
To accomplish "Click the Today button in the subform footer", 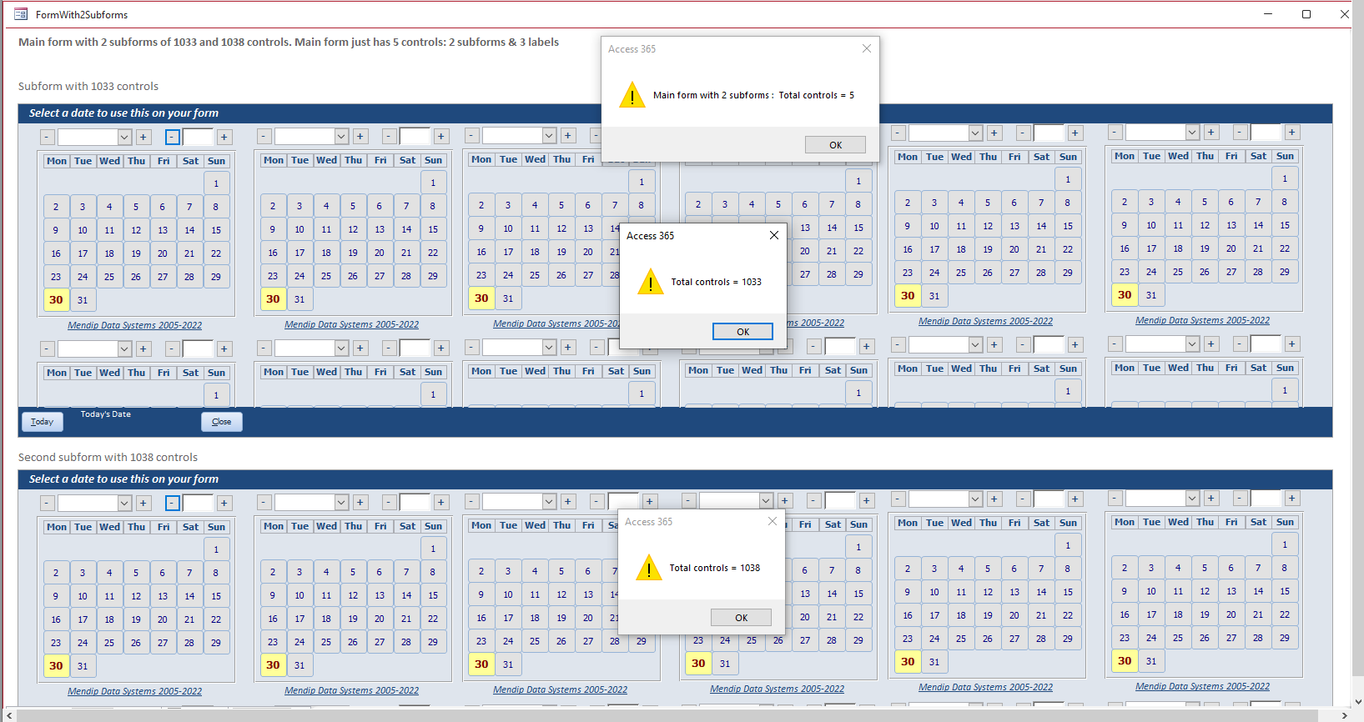I will click(x=42, y=422).
